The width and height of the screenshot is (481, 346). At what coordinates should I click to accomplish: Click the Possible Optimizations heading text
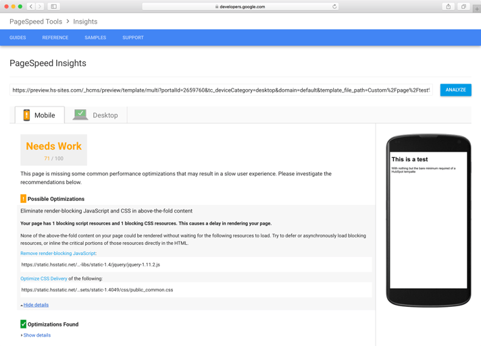pyautogui.click(x=56, y=199)
